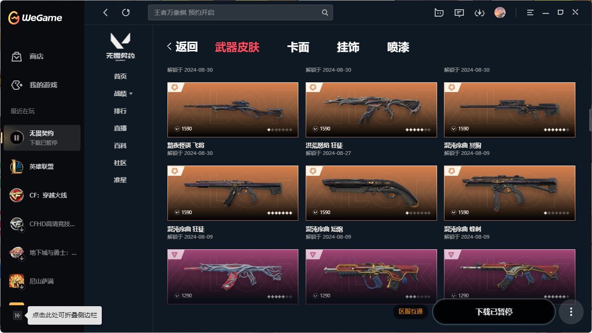Open the hamburger menu icon
592x333 pixels.
tap(530, 13)
